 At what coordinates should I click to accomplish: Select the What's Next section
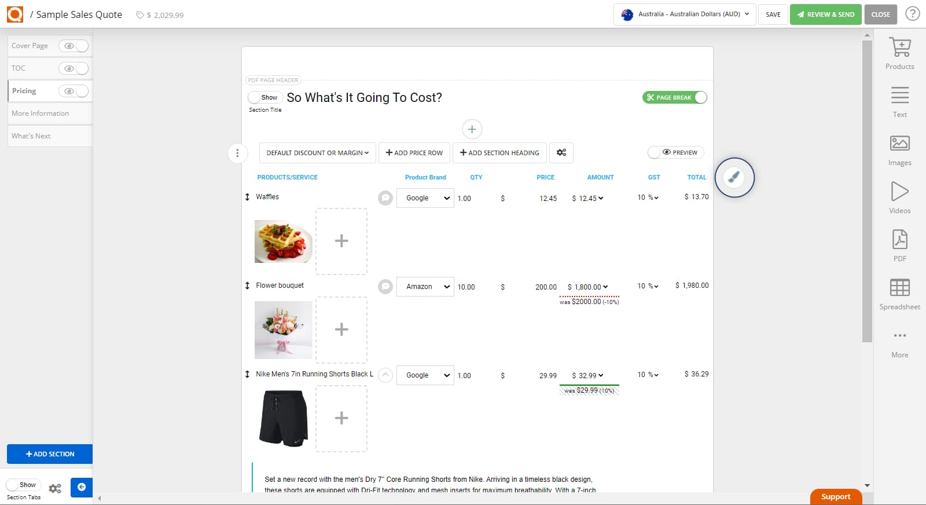click(50, 136)
